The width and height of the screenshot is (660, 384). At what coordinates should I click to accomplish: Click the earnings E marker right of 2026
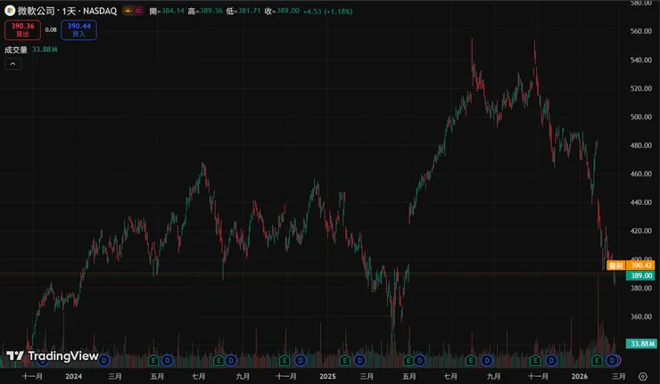(597, 361)
